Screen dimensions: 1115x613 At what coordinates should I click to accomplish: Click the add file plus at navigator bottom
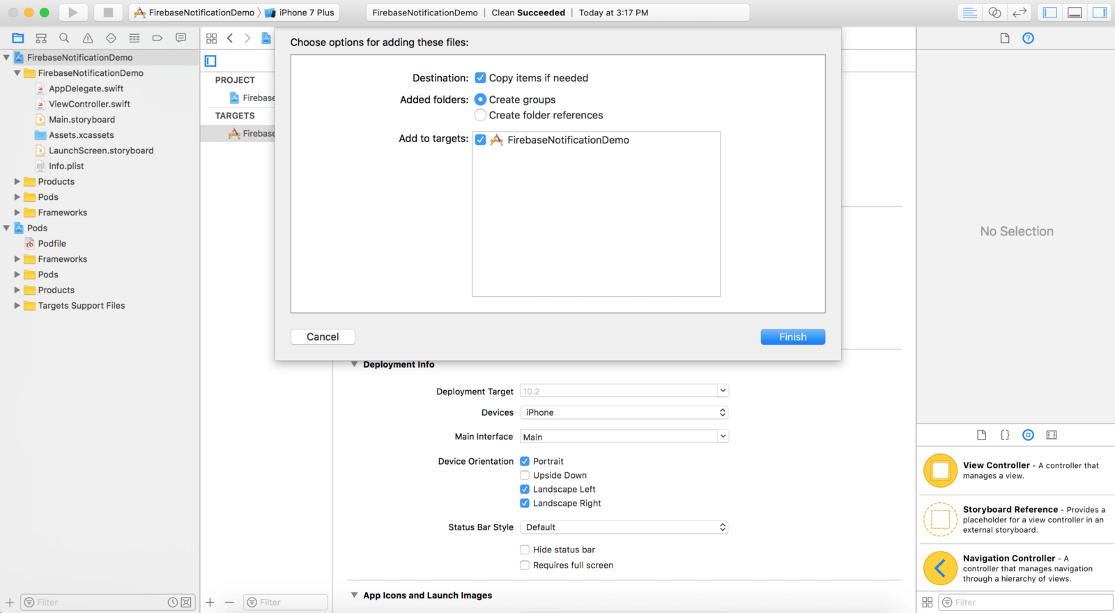[10, 603]
